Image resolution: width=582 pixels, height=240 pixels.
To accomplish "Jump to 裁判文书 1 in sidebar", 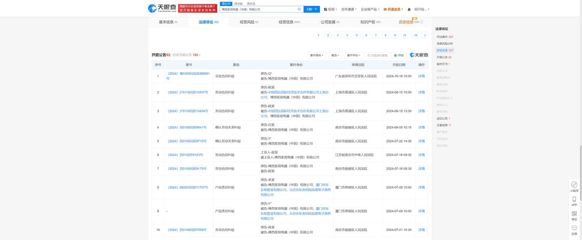I will [x=443, y=64].
